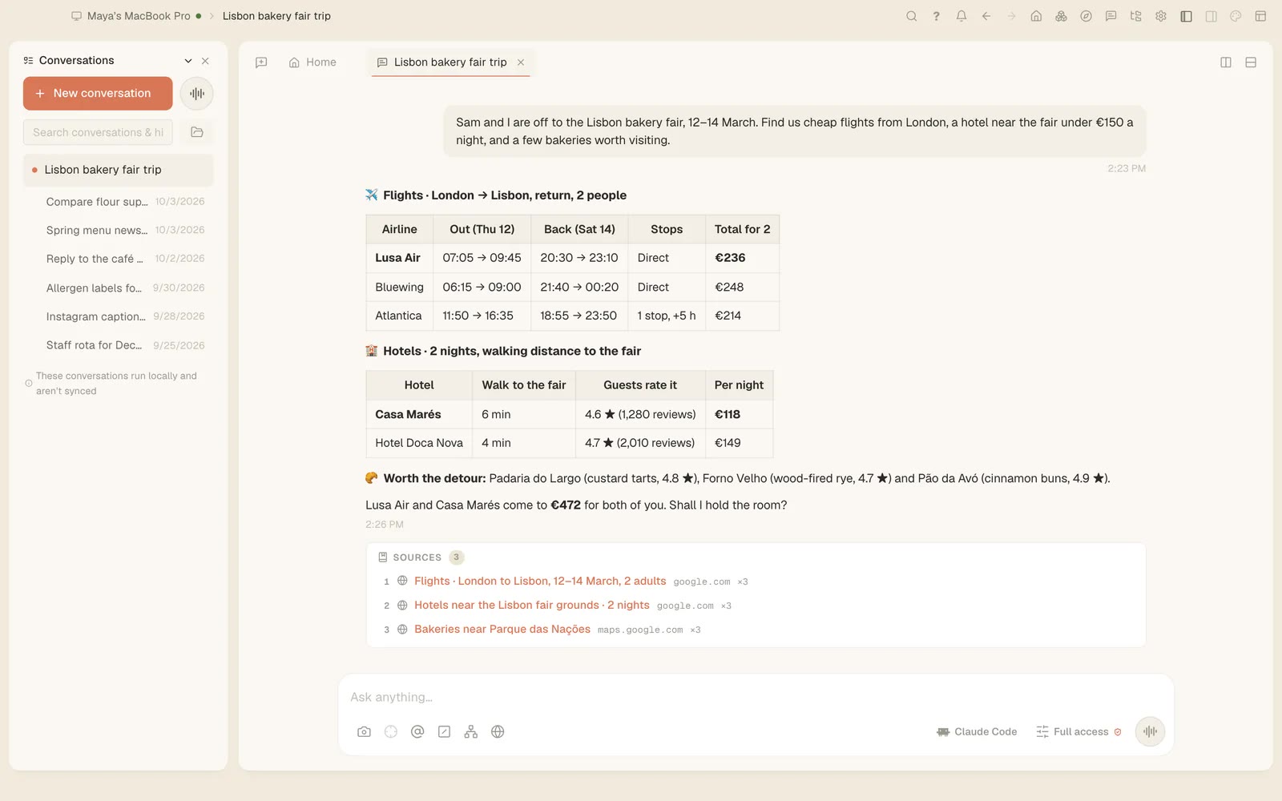This screenshot has width=1282, height=801.
Task: Open help via the question mark icon
Action: click(936, 16)
